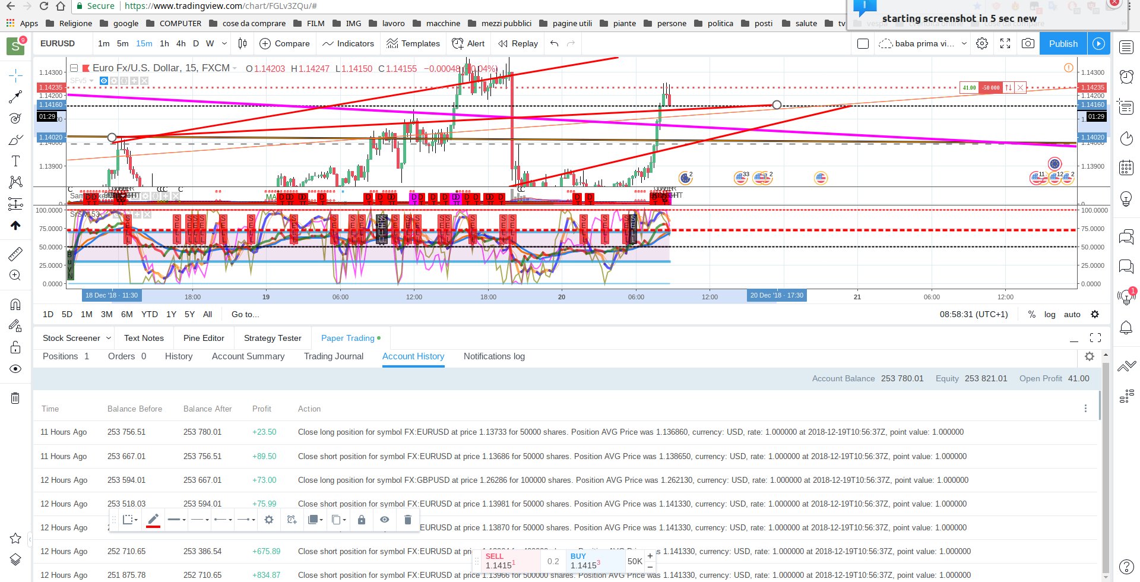The height and width of the screenshot is (582, 1140).
Task: Hide selected drawing with floating eye icon
Action: click(385, 520)
